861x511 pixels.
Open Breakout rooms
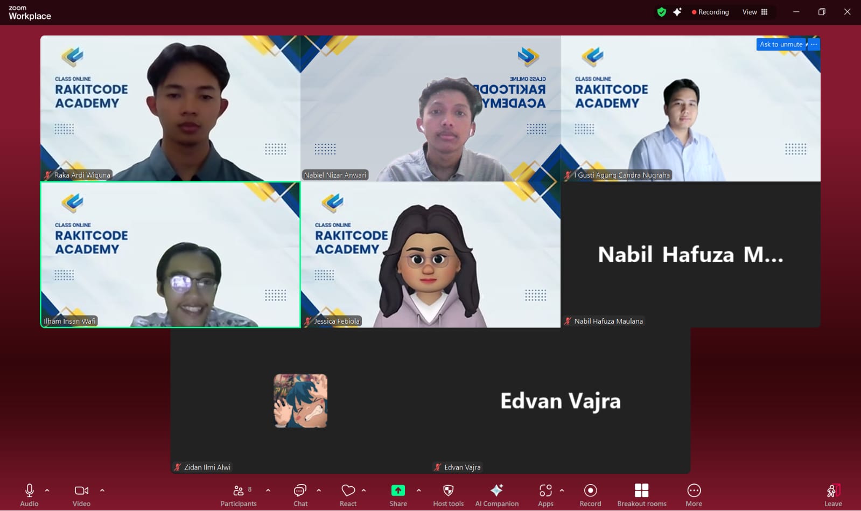click(x=641, y=495)
